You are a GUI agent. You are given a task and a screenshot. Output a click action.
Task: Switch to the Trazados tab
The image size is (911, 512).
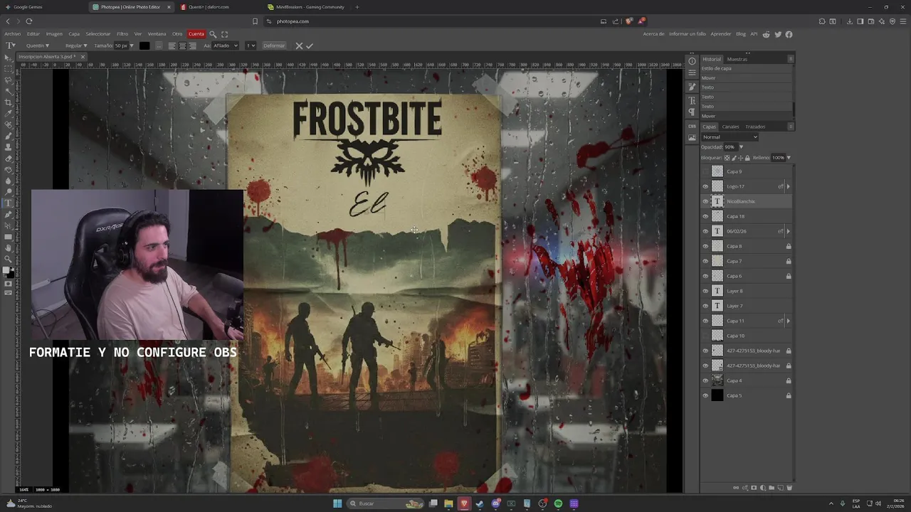[755, 127]
